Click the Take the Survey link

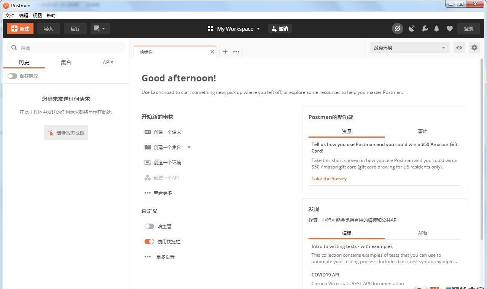pos(329,178)
